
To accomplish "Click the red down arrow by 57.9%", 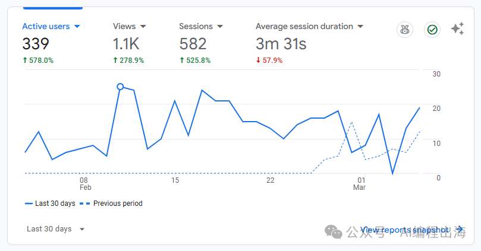I will pyautogui.click(x=258, y=61).
